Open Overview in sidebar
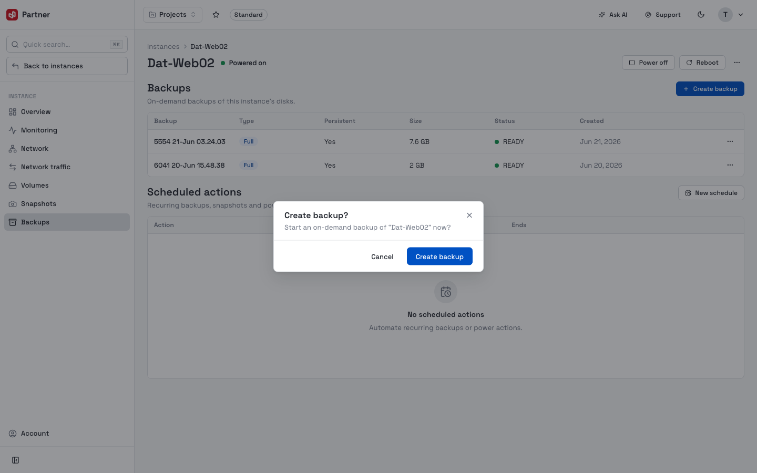This screenshot has height=473, width=757. [67, 112]
